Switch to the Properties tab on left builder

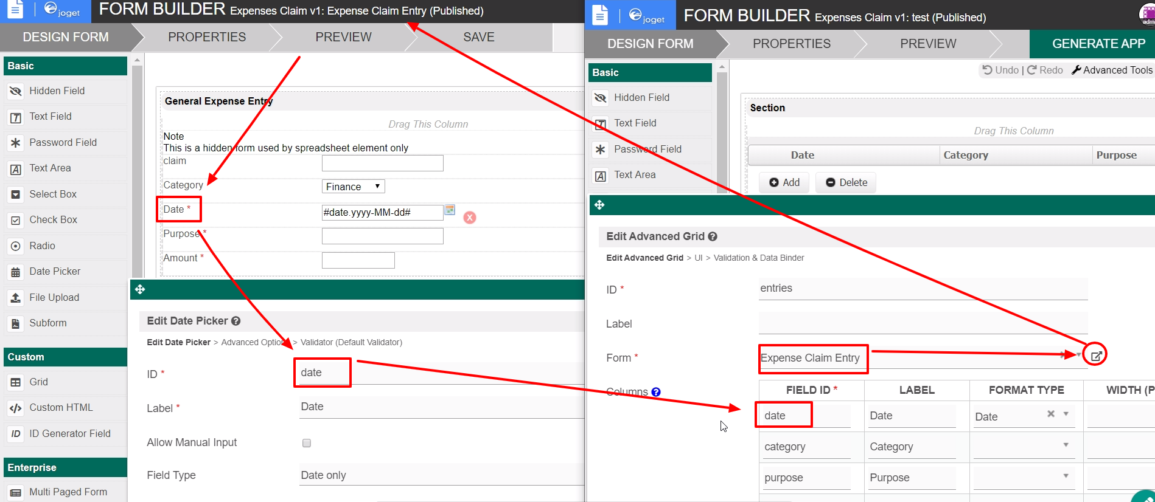(207, 37)
